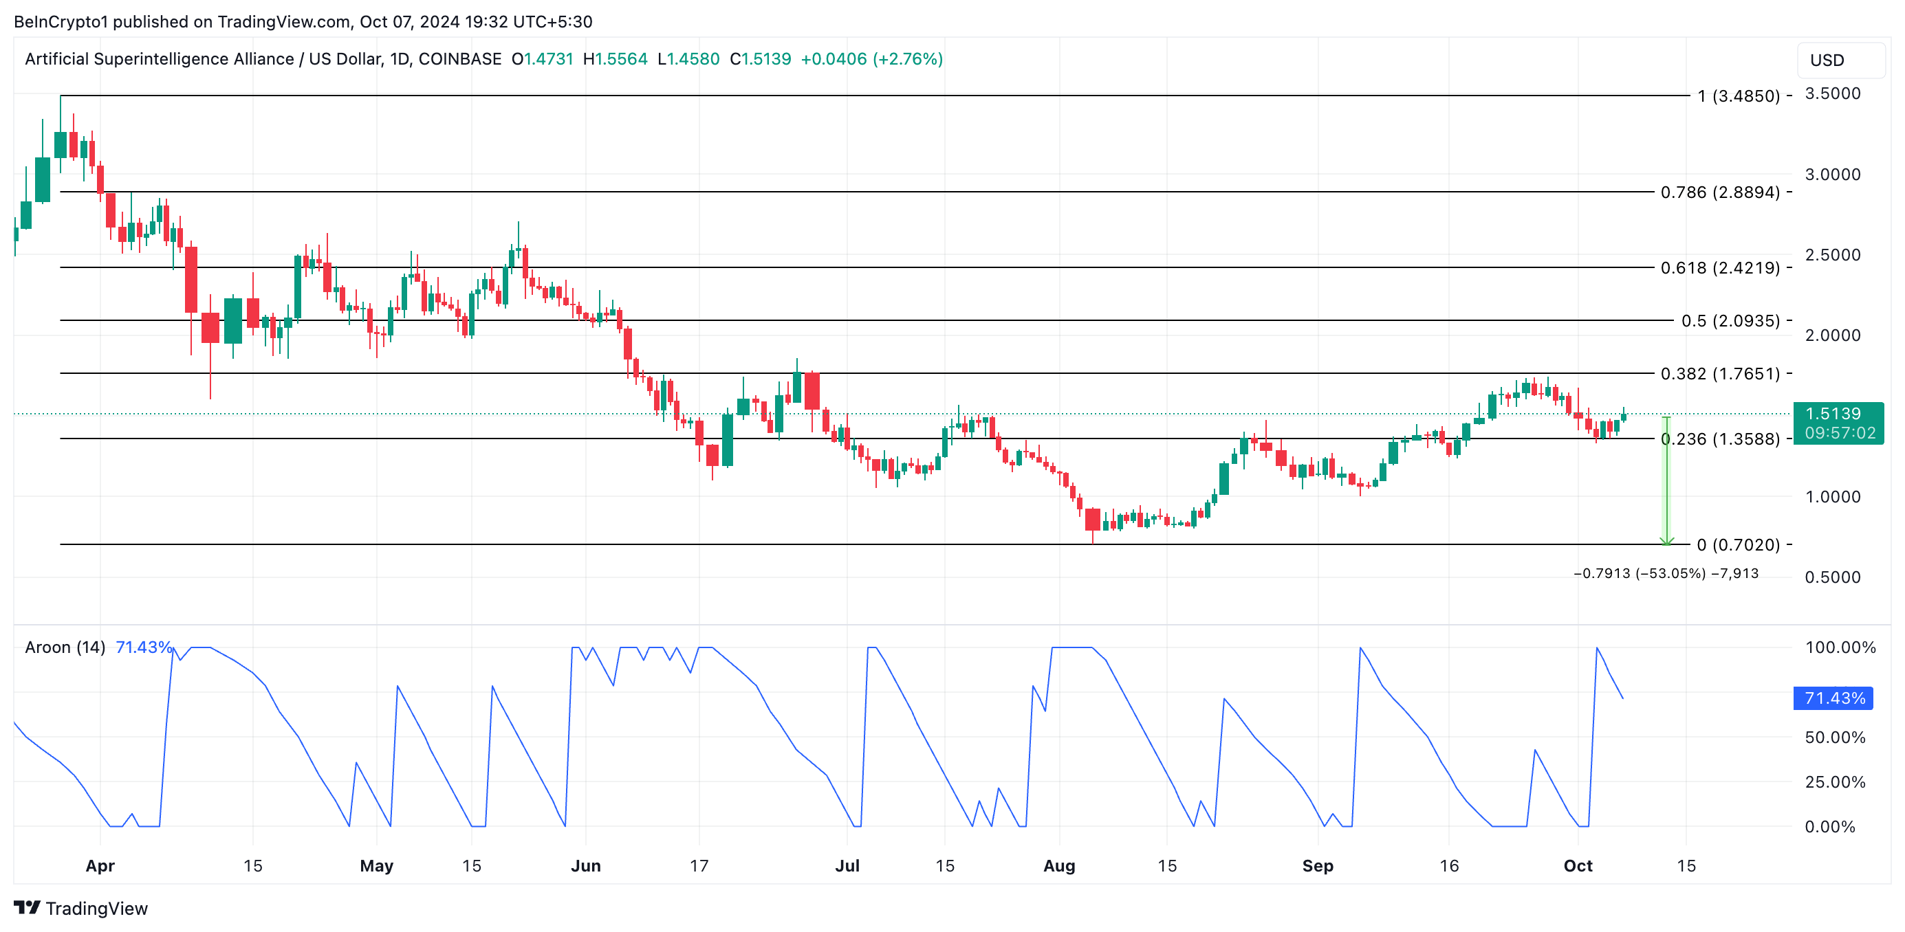The image size is (1905, 932).
Task: Click the TradingView logo icon
Action: (x=27, y=907)
